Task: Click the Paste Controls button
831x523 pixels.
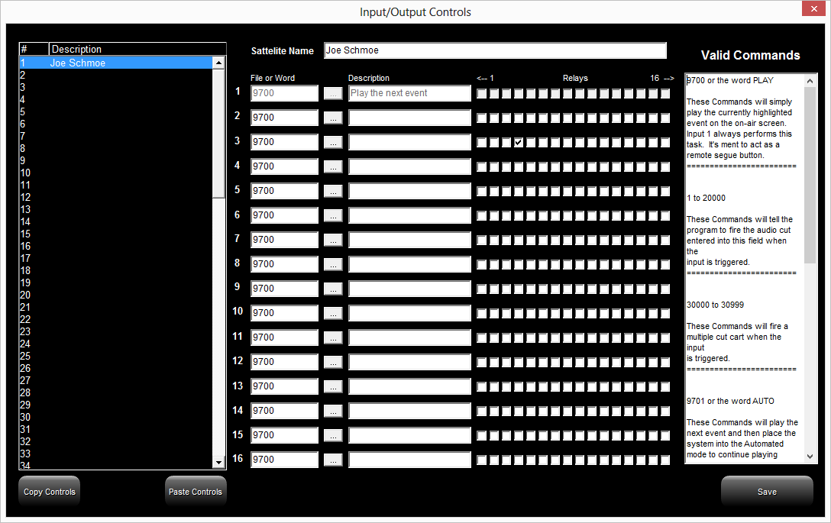Action: 196,491
